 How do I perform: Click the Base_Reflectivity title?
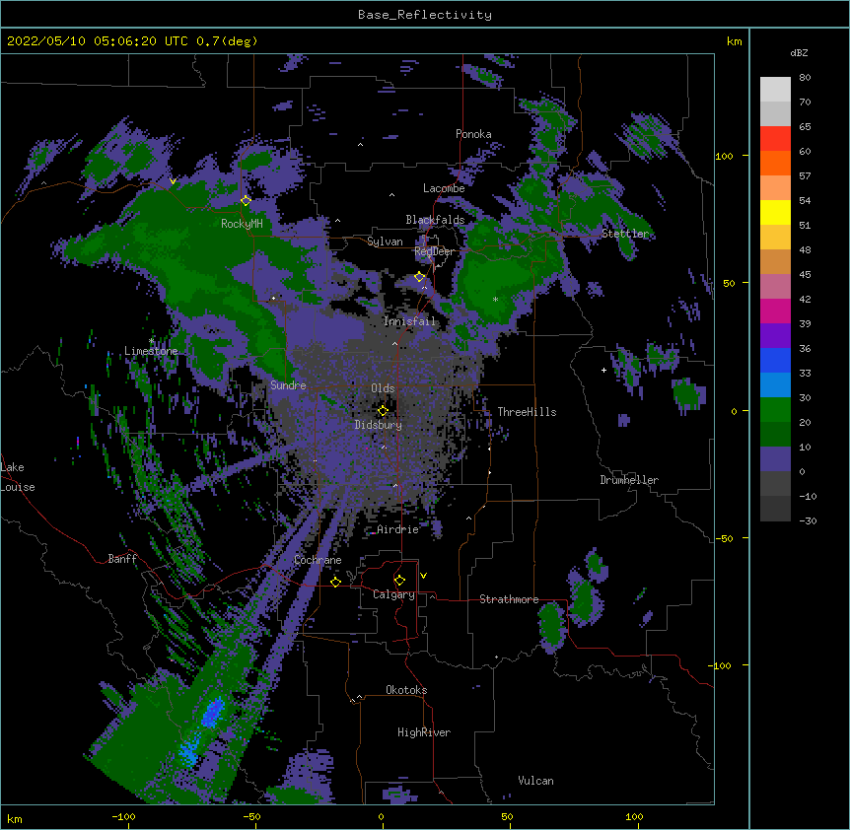[x=425, y=15]
